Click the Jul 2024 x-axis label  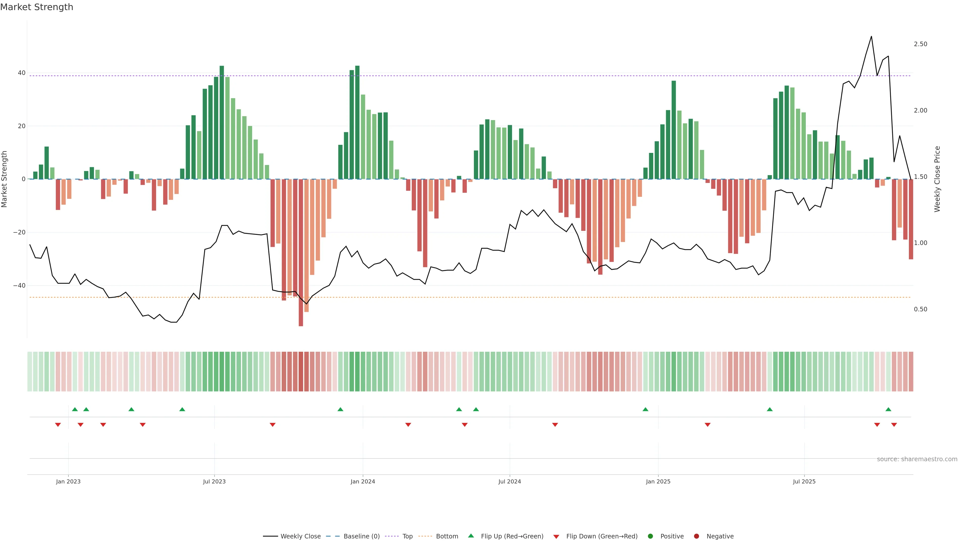pyautogui.click(x=510, y=481)
